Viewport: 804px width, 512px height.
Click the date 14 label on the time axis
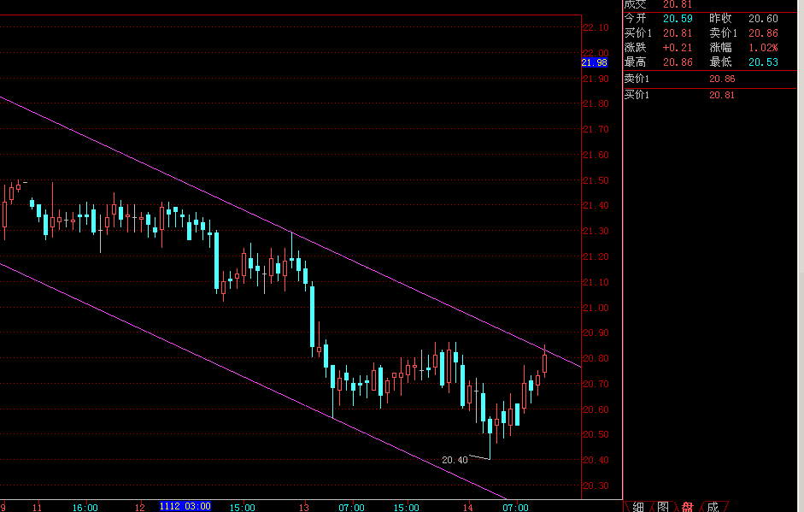tap(467, 508)
